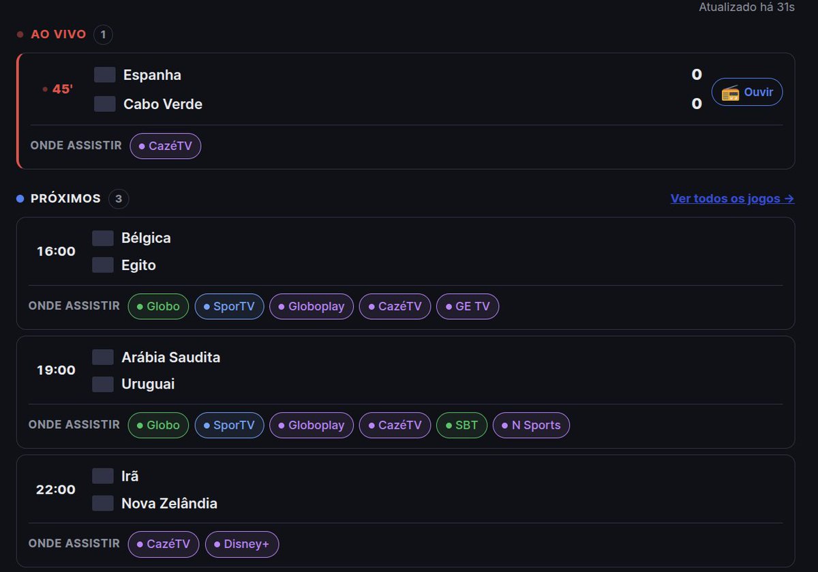The height and width of the screenshot is (572, 818).
Task: Choose CazéTV for the Arábia Saudita vs Uruguai match
Action: (x=395, y=425)
